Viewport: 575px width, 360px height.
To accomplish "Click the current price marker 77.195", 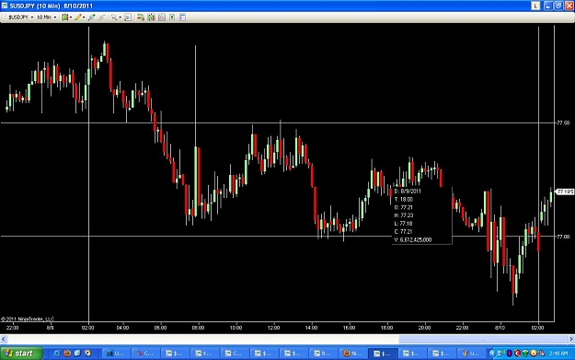I will [565, 192].
